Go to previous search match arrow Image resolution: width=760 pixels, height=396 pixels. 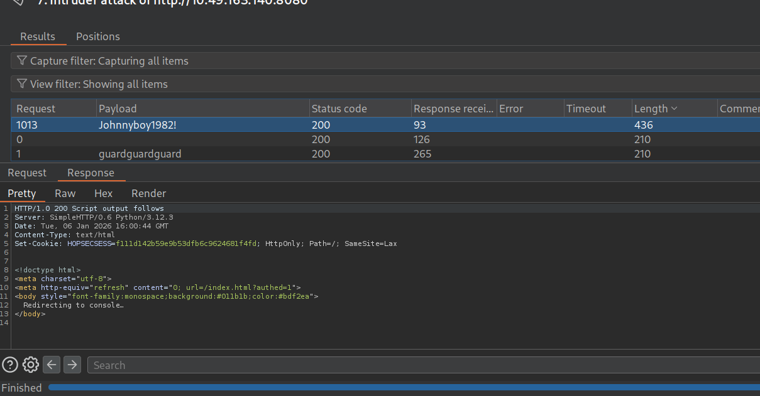(x=52, y=365)
